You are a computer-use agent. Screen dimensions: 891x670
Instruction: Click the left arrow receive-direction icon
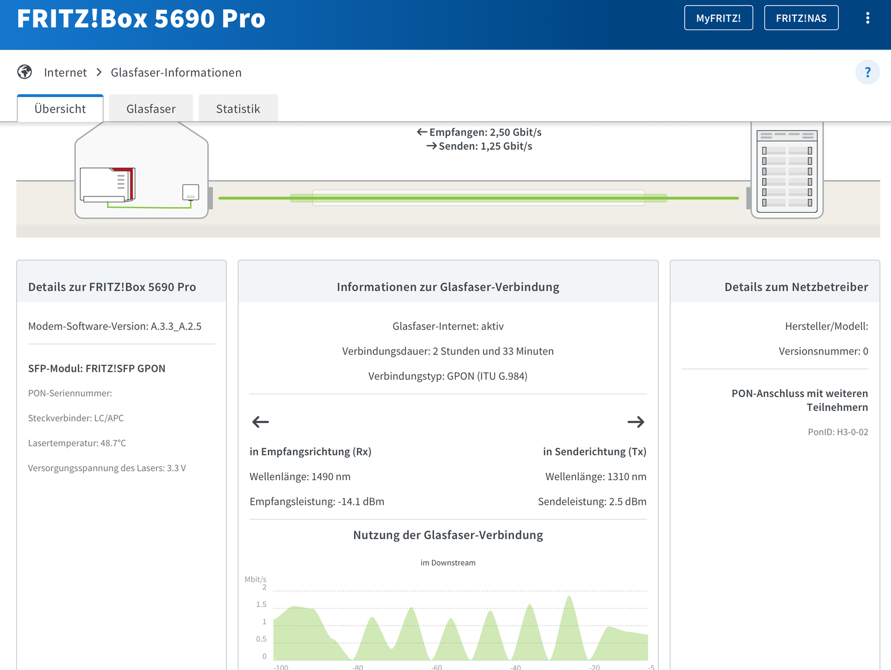pos(261,422)
